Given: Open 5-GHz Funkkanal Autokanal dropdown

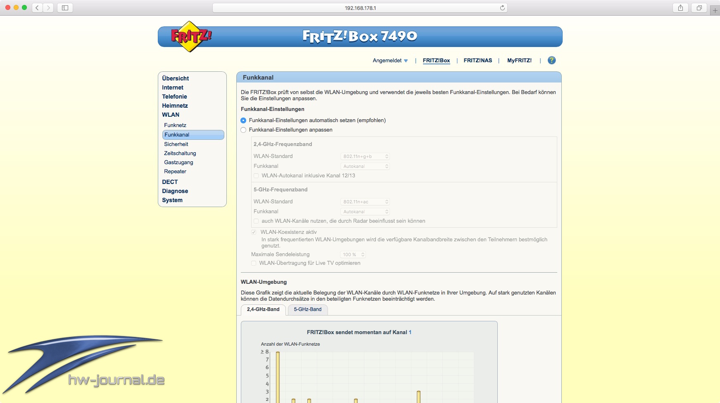Looking at the screenshot, I should tap(365, 212).
